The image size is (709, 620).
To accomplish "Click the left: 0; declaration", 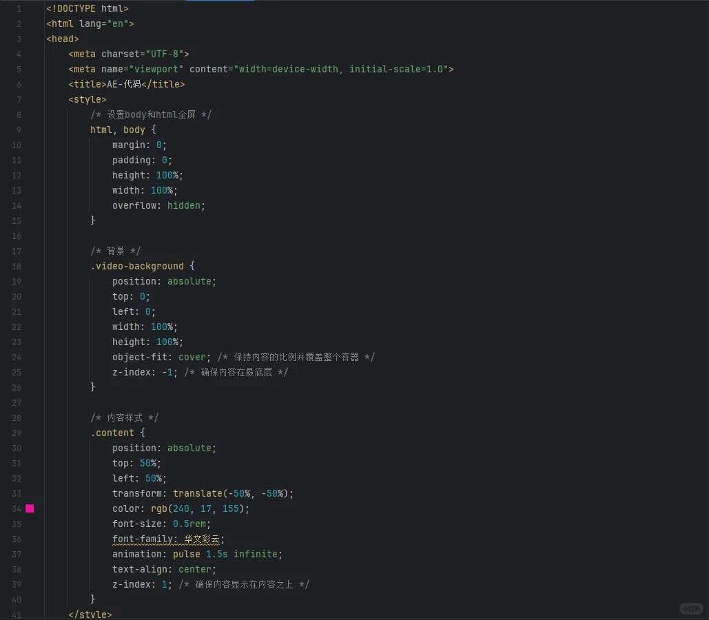I will (x=134, y=311).
